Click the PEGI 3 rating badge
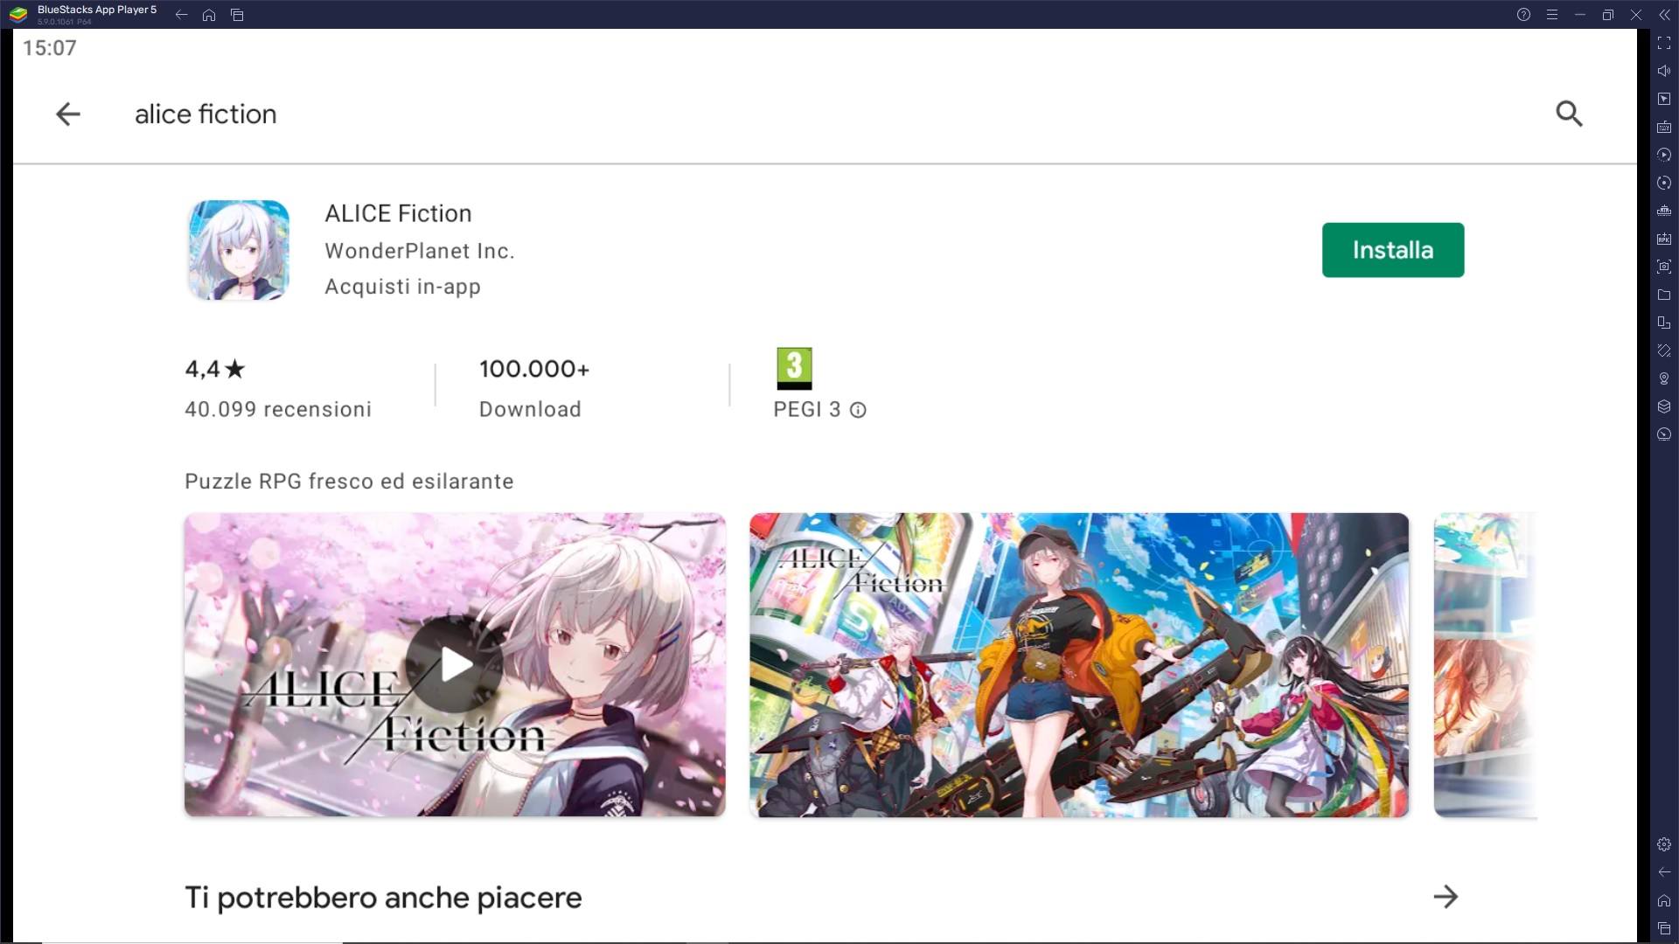The image size is (1679, 944). tap(794, 368)
